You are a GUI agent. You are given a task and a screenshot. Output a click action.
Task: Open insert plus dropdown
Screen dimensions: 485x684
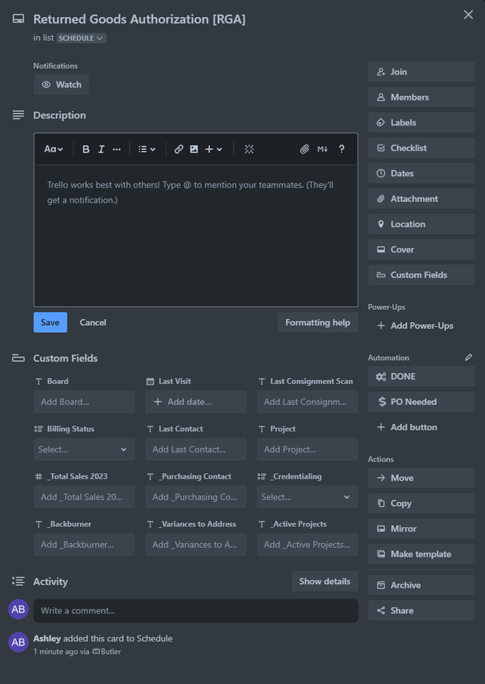(213, 149)
